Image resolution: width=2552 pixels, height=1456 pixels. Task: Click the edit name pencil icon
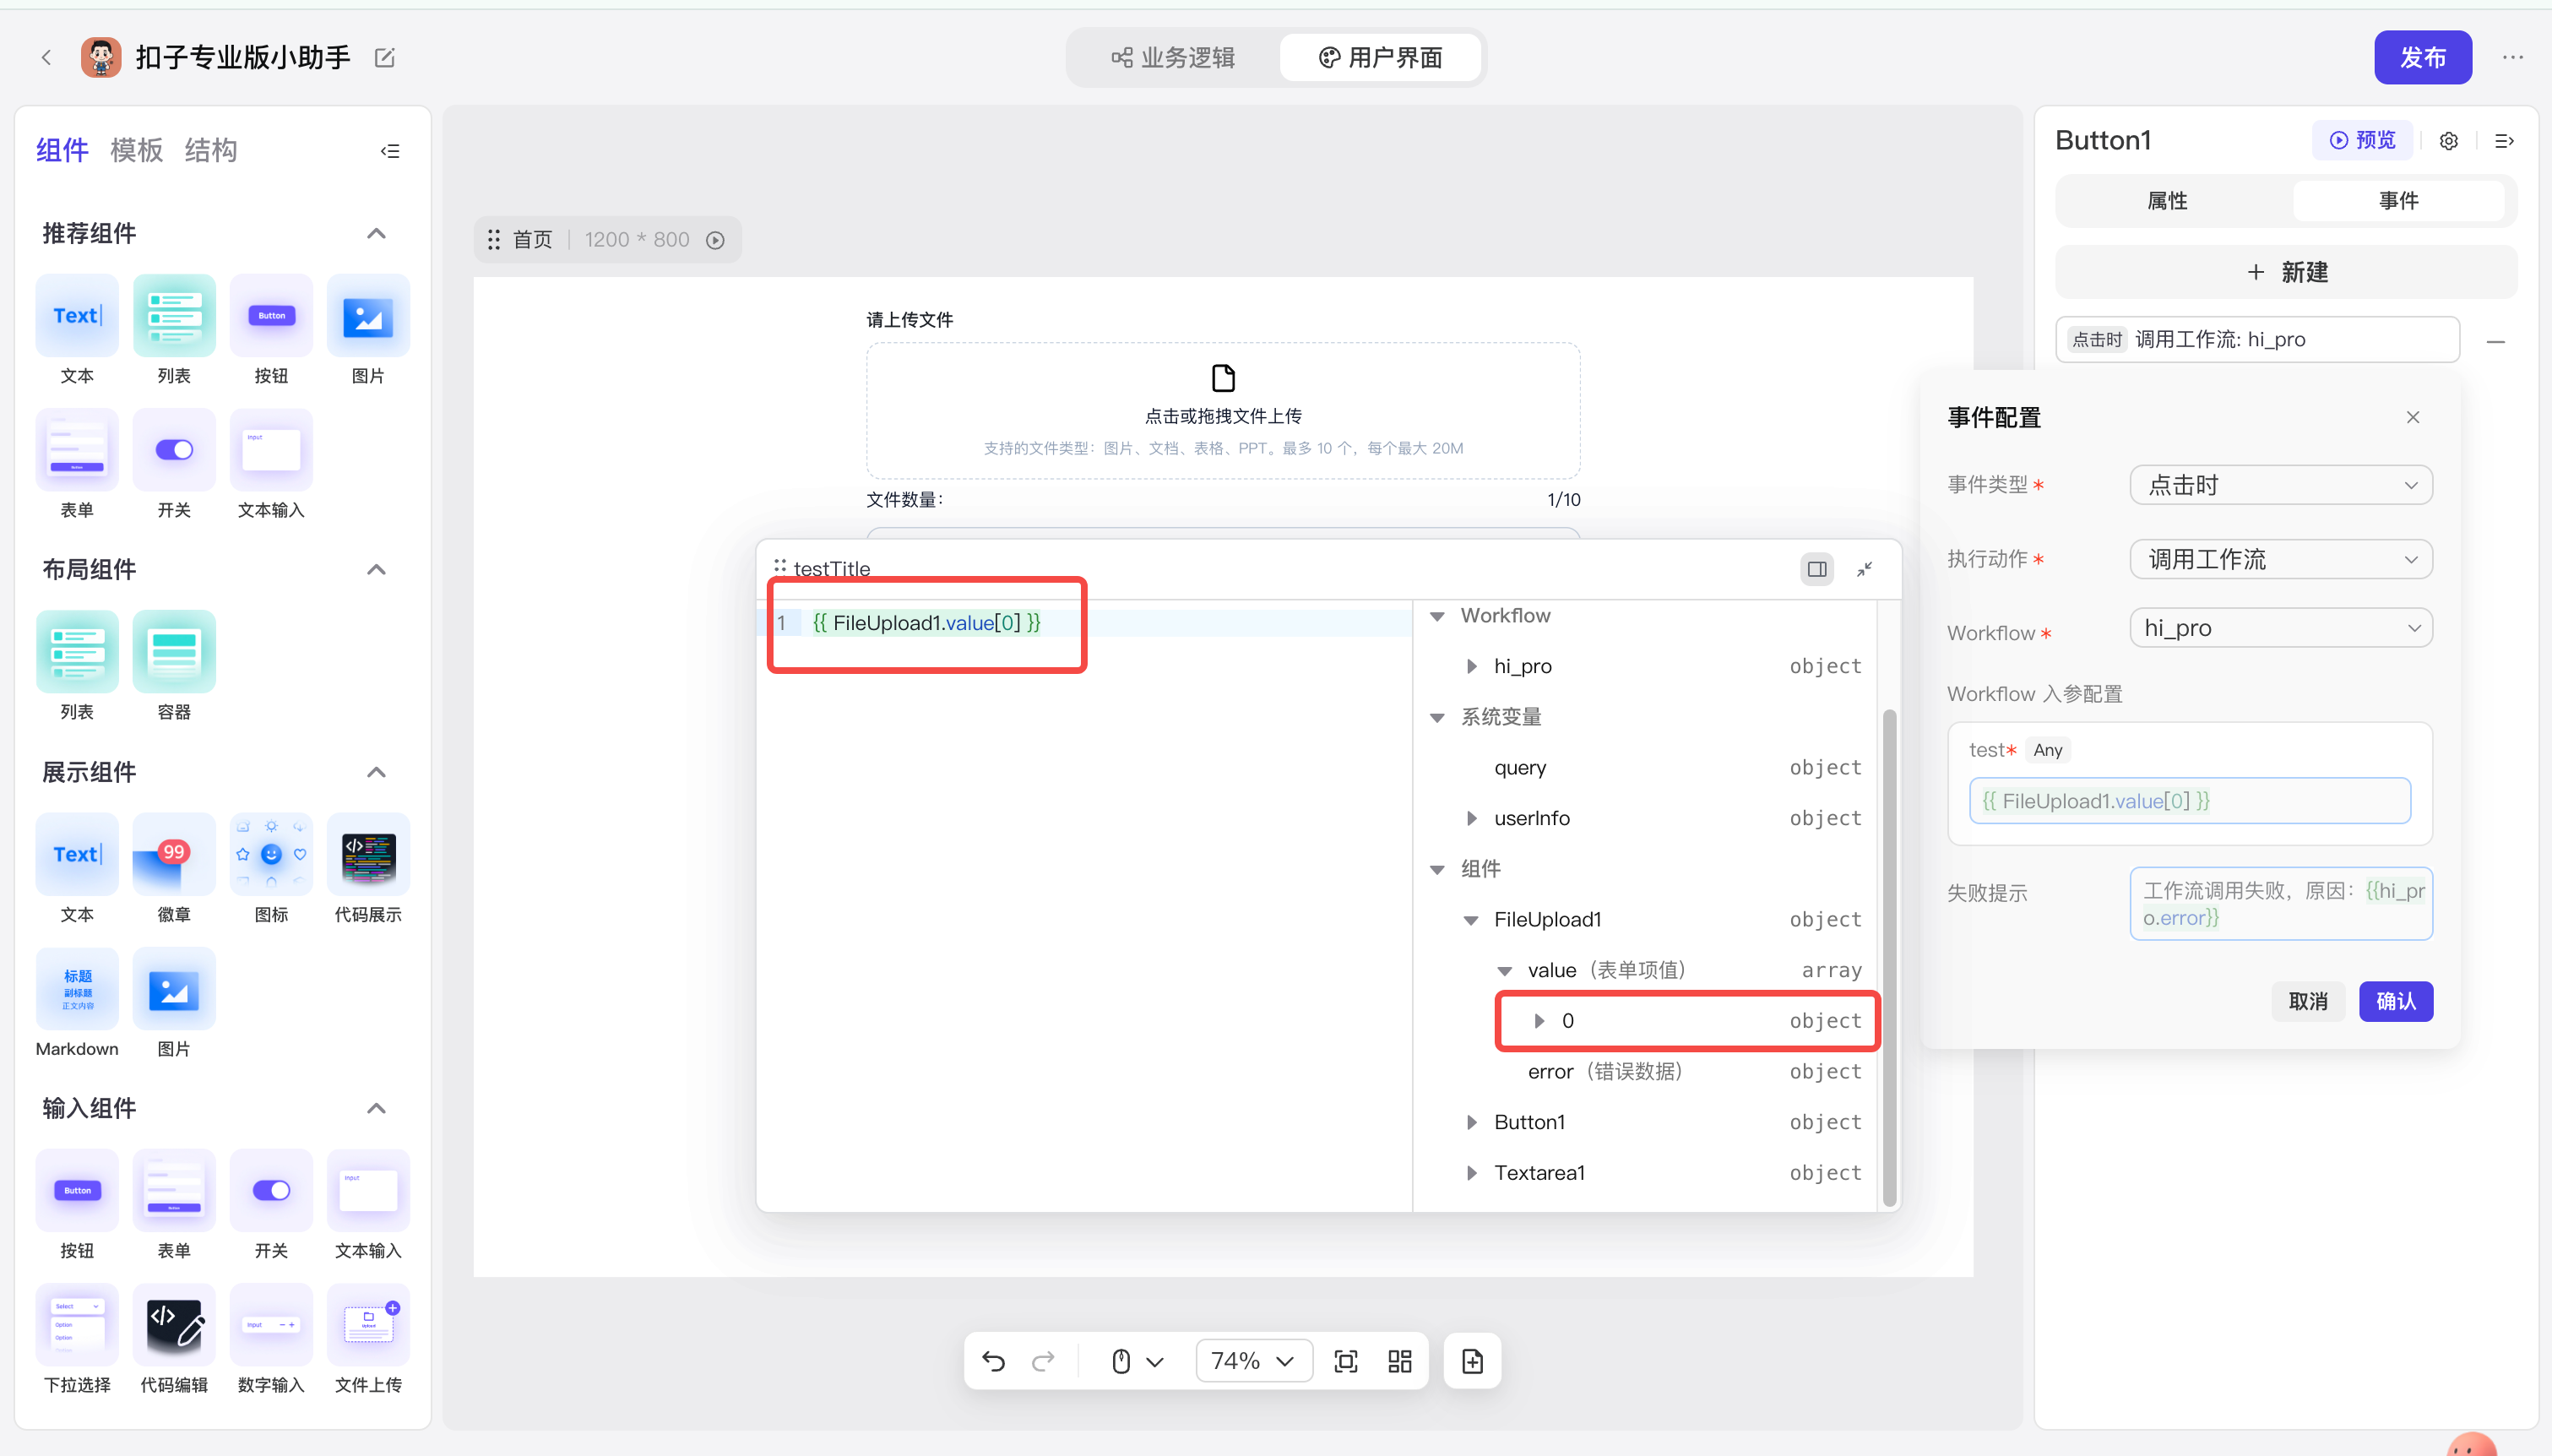pyautogui.click(x=385, y=58)
